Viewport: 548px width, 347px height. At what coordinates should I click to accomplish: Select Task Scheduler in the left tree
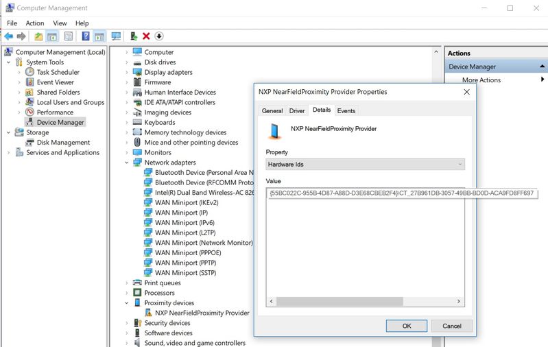(58, 72)
